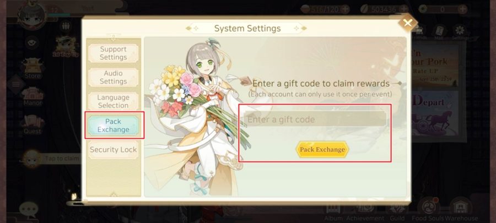Open the chat bubble icon

29,209
